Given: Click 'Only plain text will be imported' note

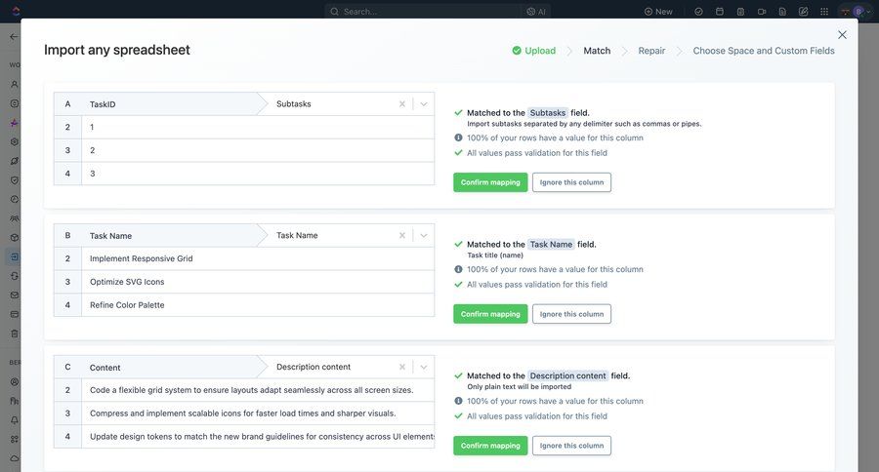Looking at the screenshot, I should click(x=520, y=387).
